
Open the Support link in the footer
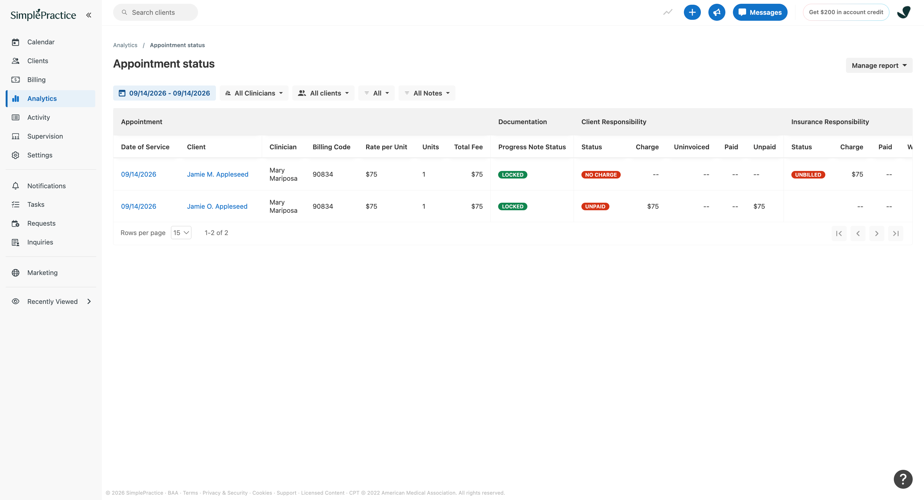(286, 493)
